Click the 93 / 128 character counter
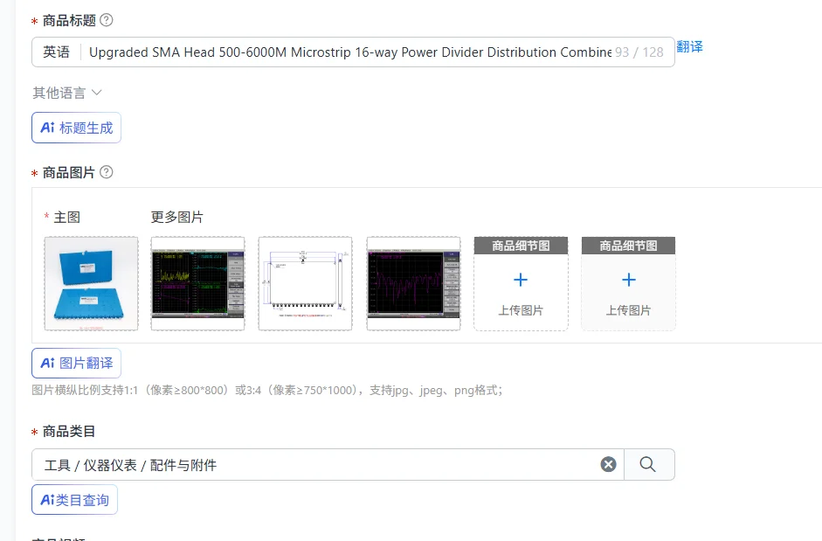The height and width of the screenshot is (541, 822). 639,52
